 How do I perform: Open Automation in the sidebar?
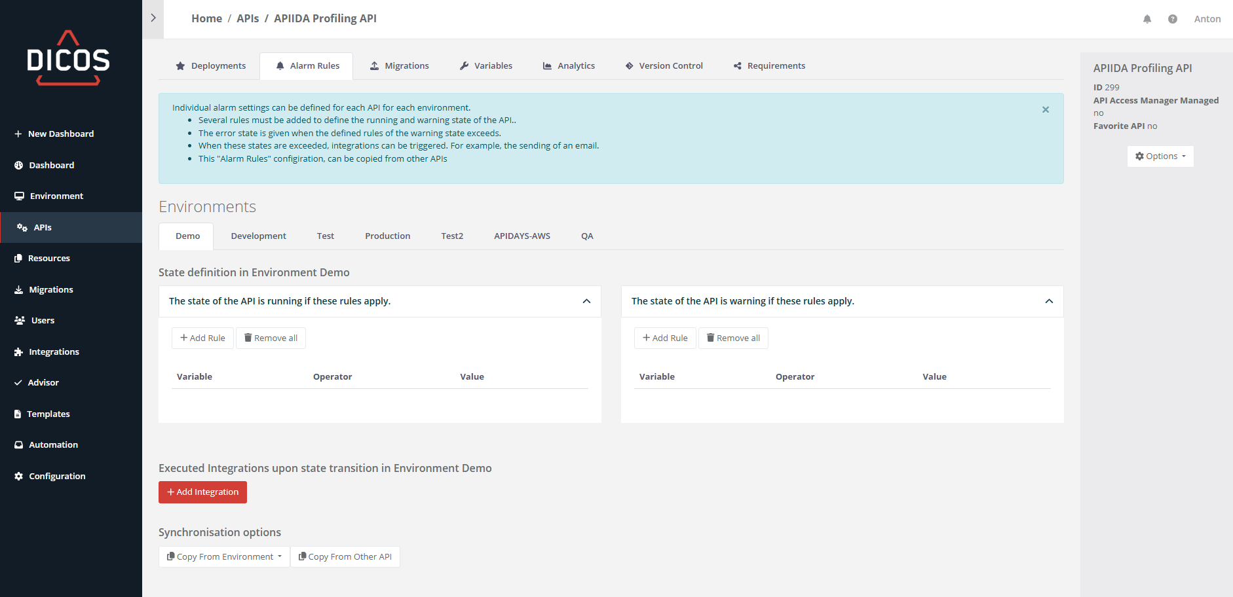coord(53,444)
